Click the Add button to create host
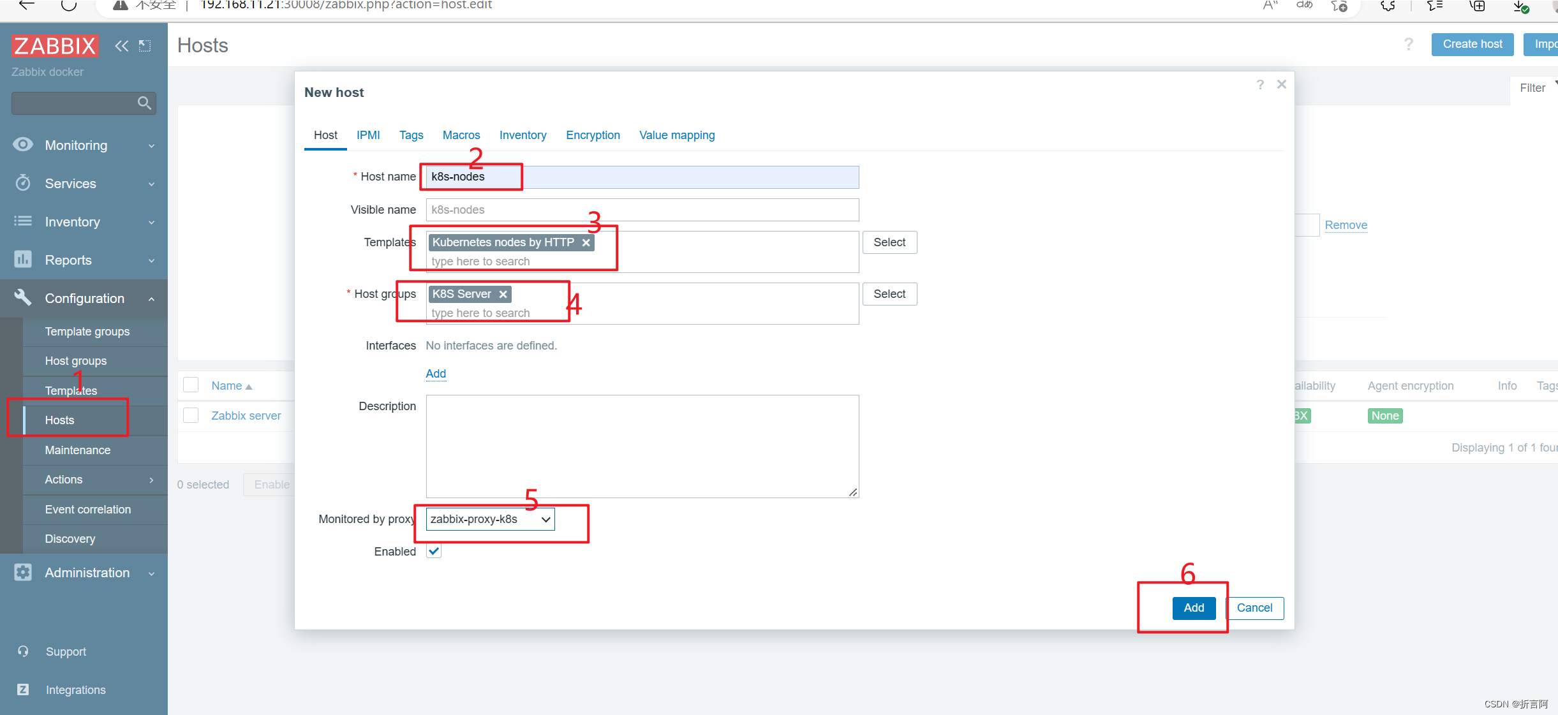The height and width of the screenshot is (715, 1558). (1194, 608)
